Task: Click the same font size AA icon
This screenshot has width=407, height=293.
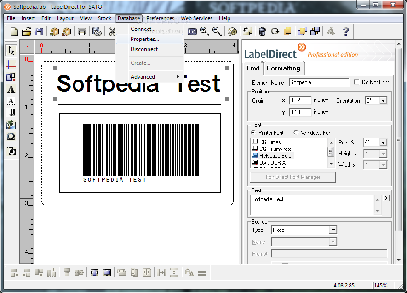Action: pos(189,272)
